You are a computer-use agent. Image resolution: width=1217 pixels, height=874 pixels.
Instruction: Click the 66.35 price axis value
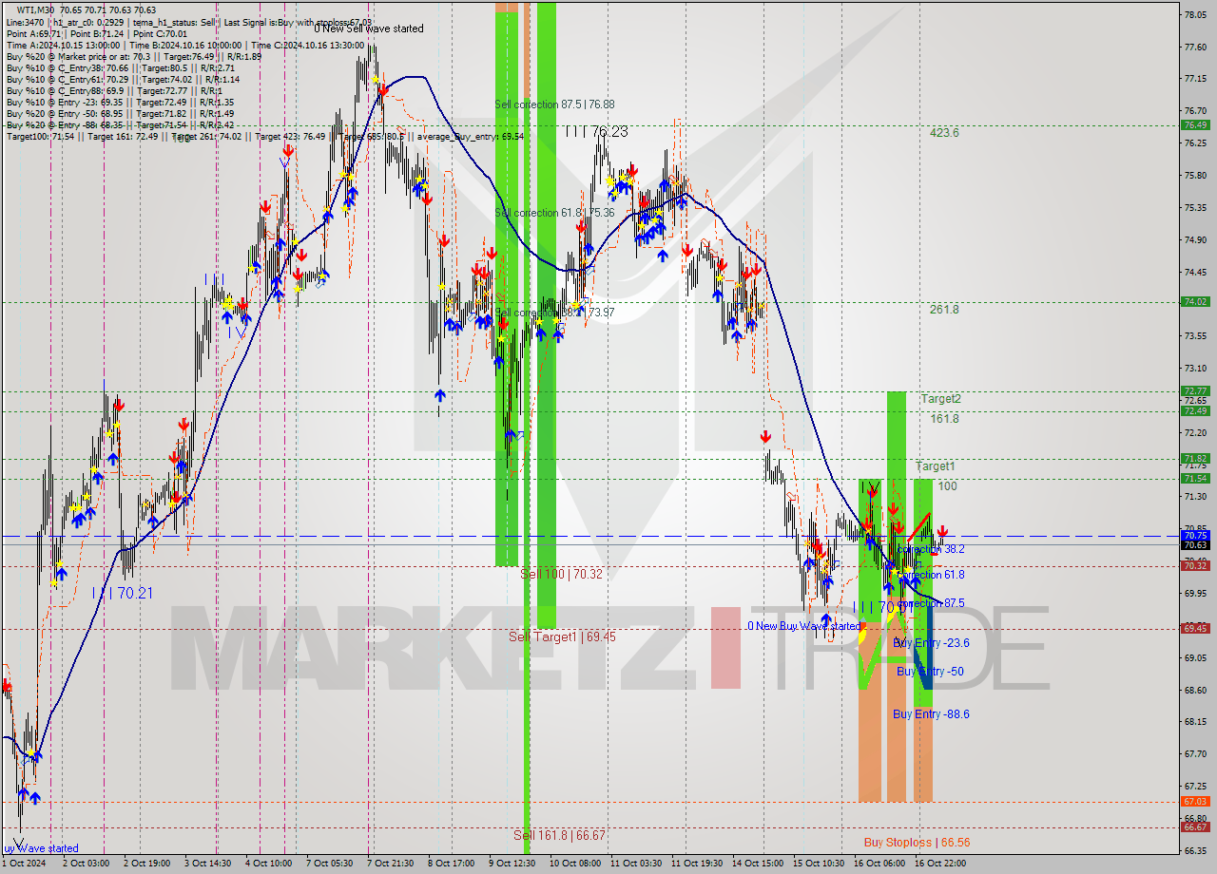(x=1195, y=850)
